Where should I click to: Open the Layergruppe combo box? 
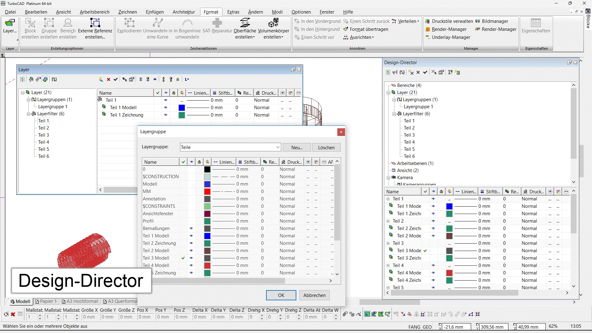[230, 147]
